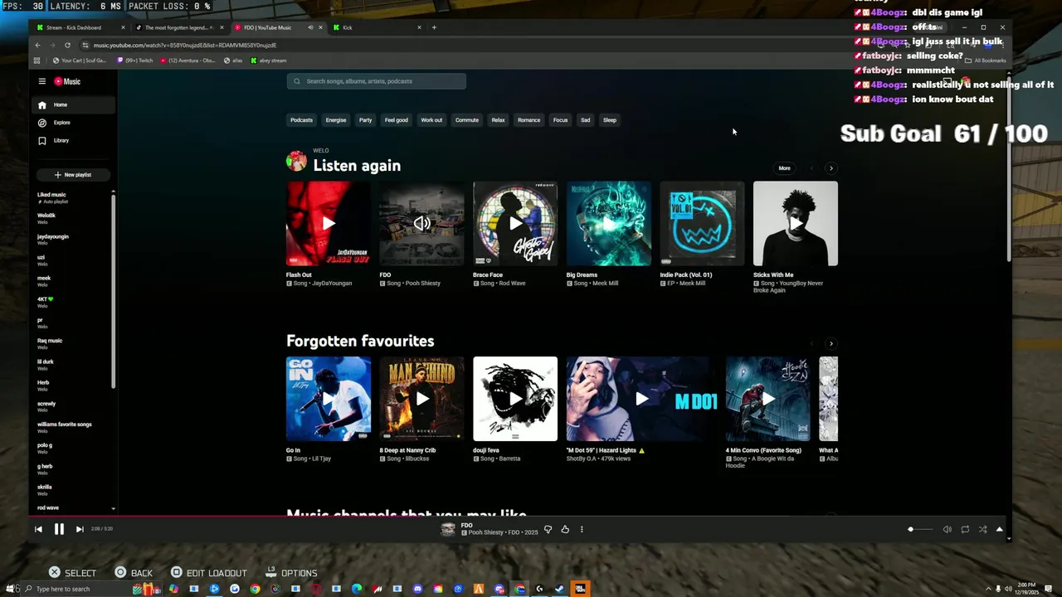The image size is (1062, 597).
Task: Open williams favorite songs playlist
Action: [73, 428]
